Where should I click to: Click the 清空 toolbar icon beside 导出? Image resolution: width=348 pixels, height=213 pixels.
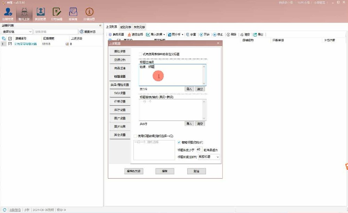coord(242,35)
